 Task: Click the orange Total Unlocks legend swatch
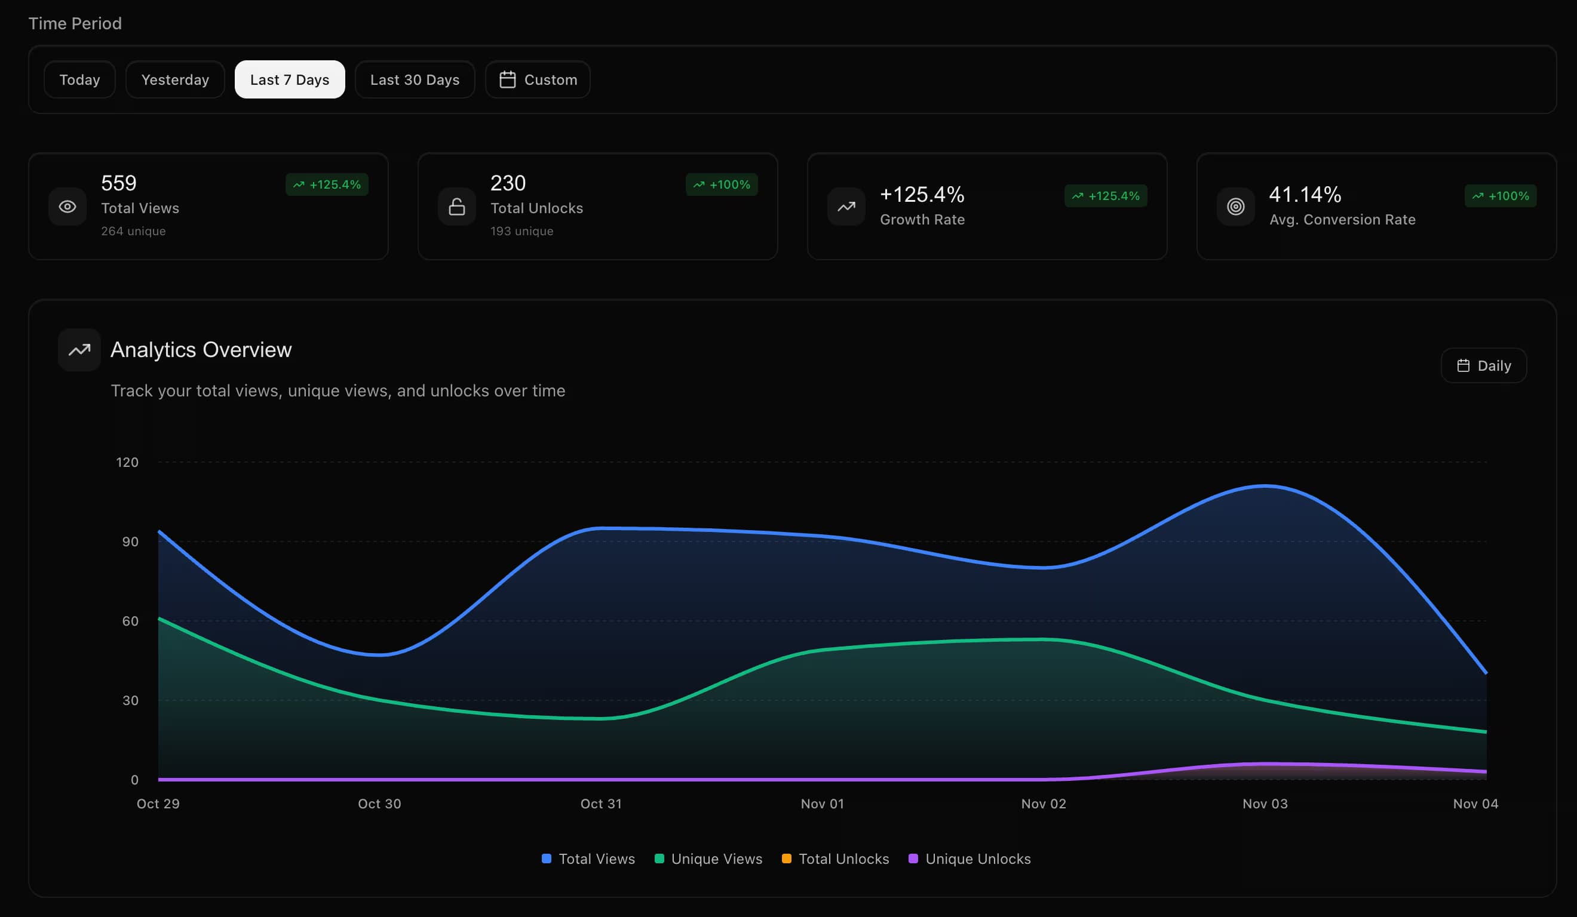[786, 859]
